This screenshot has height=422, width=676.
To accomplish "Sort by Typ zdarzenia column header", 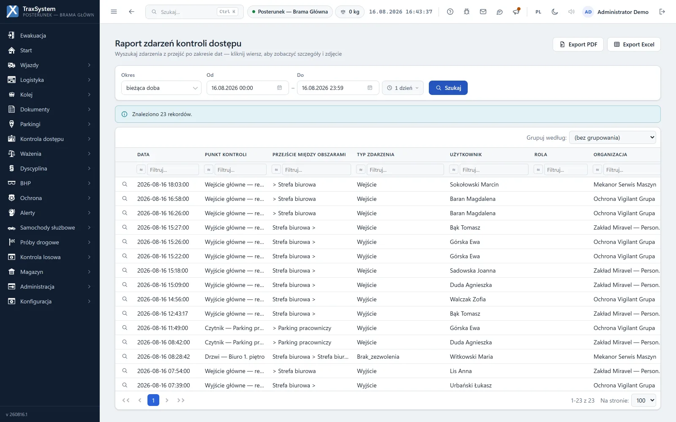I will point(376,154).
